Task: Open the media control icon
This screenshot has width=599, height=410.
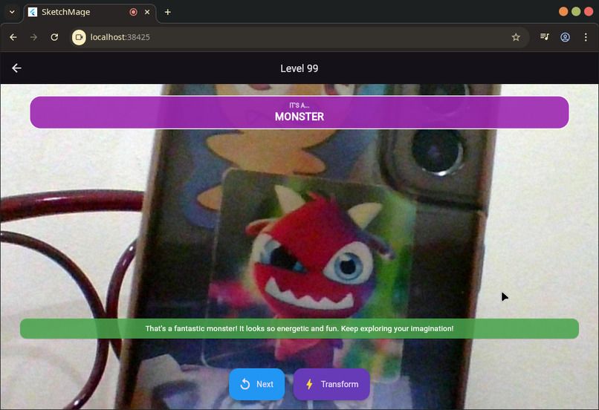Action: [x=544, y=37]
